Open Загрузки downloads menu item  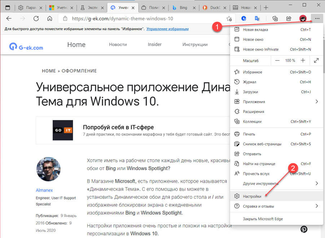(x=277, y=92)
